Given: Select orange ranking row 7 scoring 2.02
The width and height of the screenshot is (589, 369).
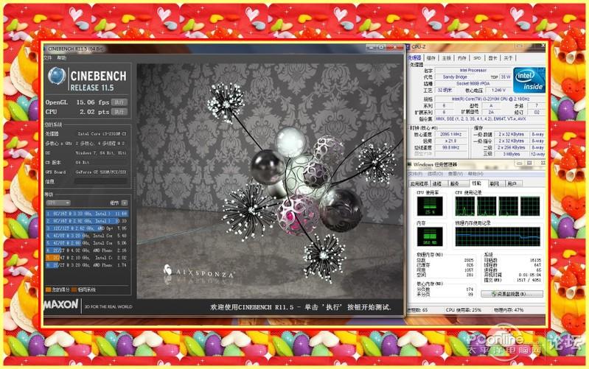Looking at the screenshot, I should 87,258.
